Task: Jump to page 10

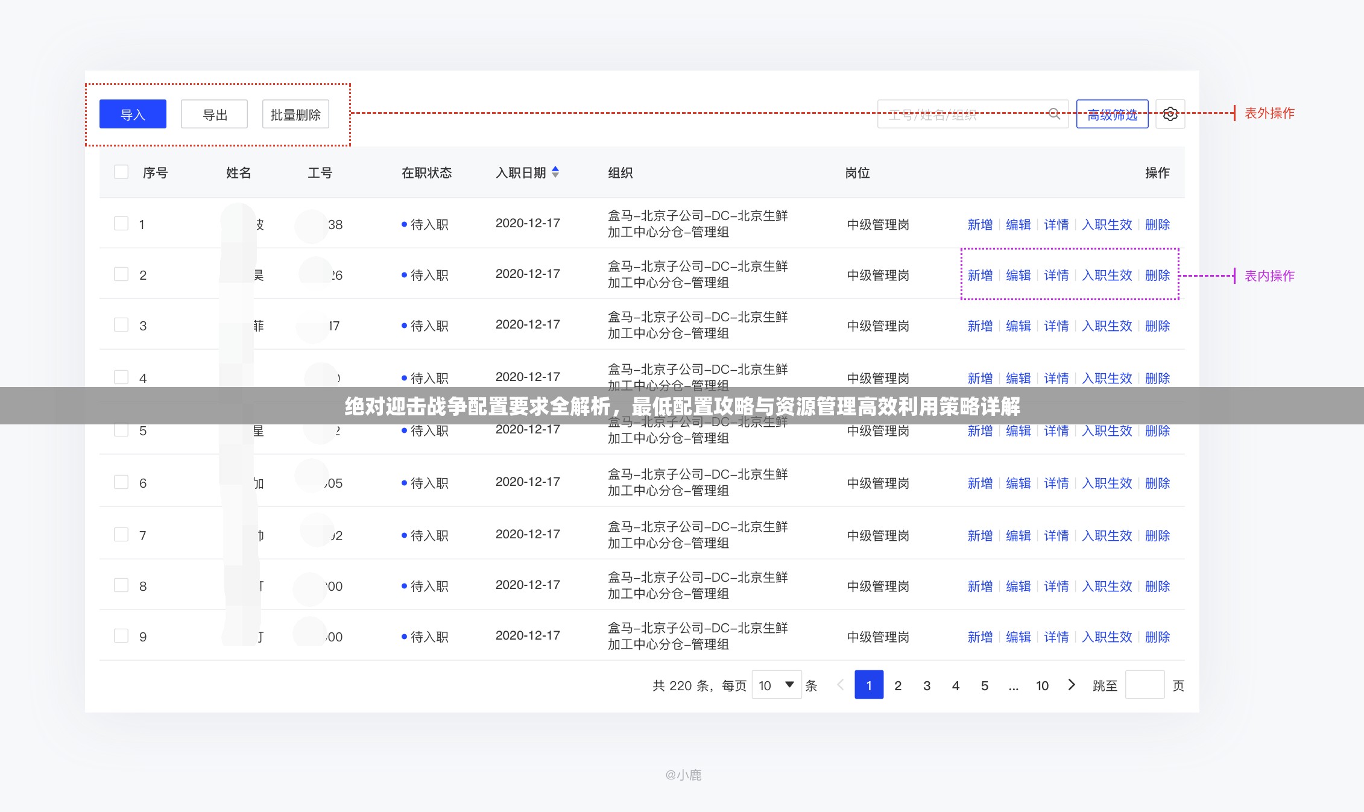Action: pos(1043,685)
